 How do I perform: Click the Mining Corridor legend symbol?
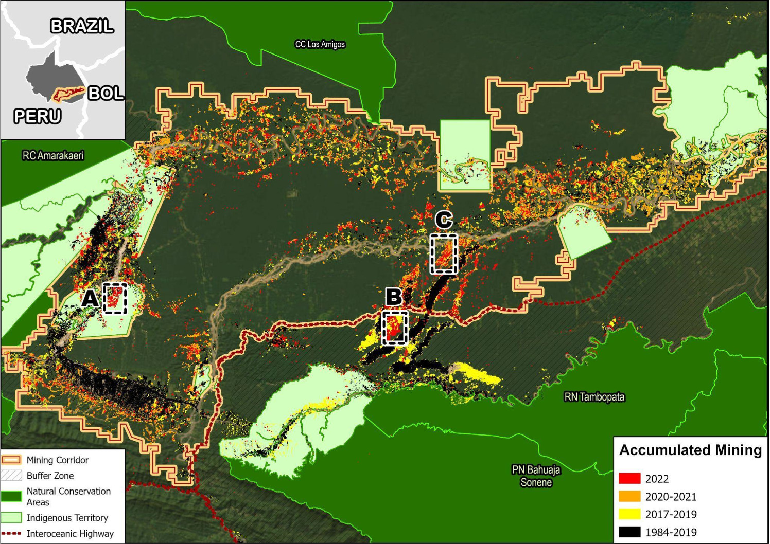pos(11,460)
